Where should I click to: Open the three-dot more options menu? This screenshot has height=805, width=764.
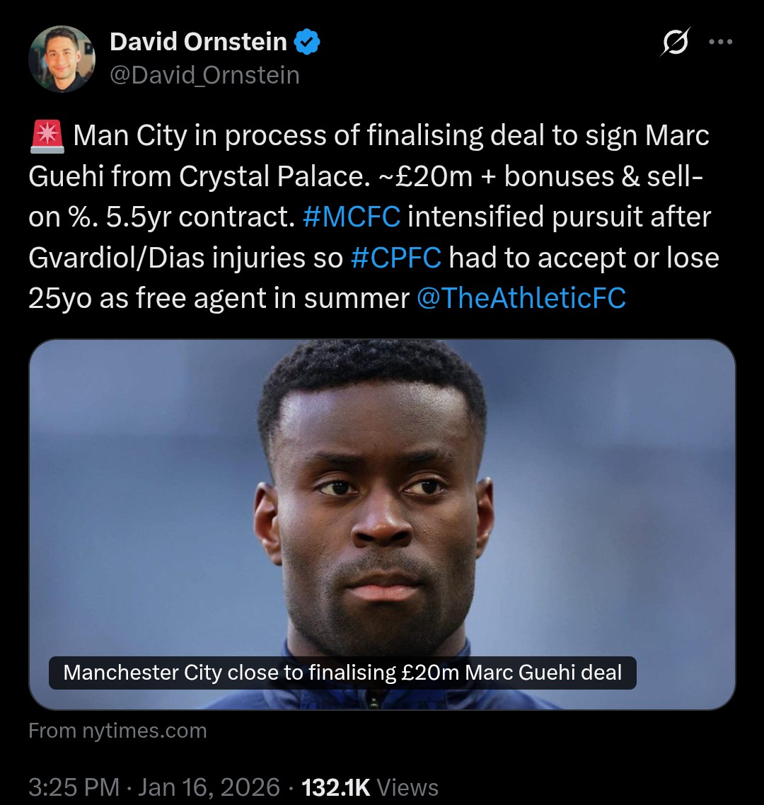coord(720,42)
